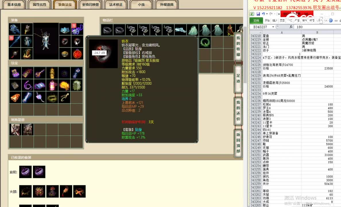Image resolution: width=341 pixels, height=207 pixels.
Task: Click the last 火麒 set item
Action: coord(80,191)
